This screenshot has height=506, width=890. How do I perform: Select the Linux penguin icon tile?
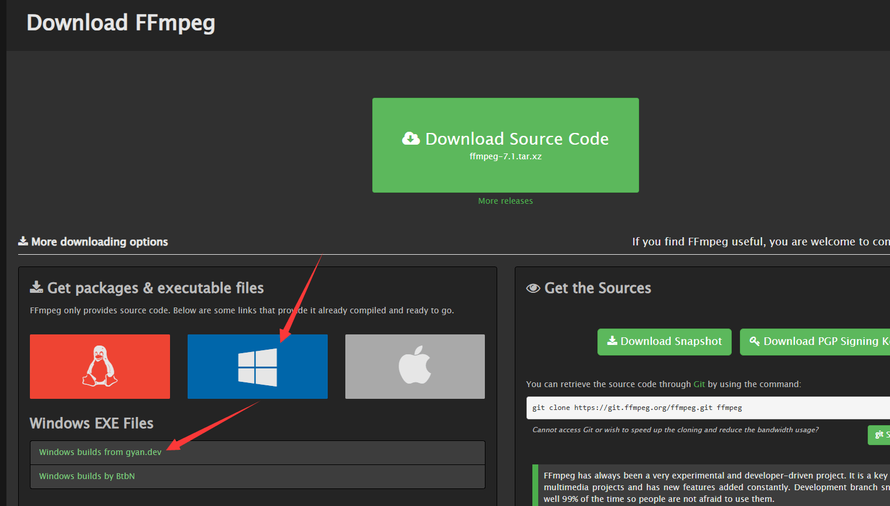pos(100,367)
